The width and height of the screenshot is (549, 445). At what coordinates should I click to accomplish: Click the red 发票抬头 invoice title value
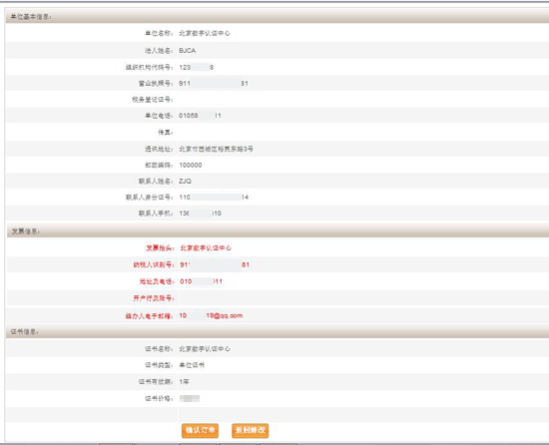point(206,248)
